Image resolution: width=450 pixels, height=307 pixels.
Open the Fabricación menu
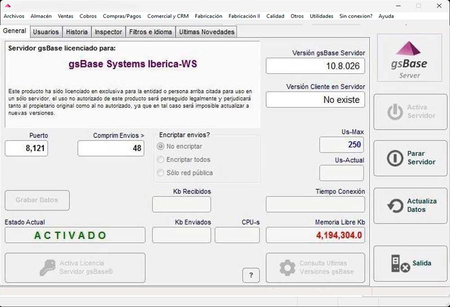click(x=208, y=16)
